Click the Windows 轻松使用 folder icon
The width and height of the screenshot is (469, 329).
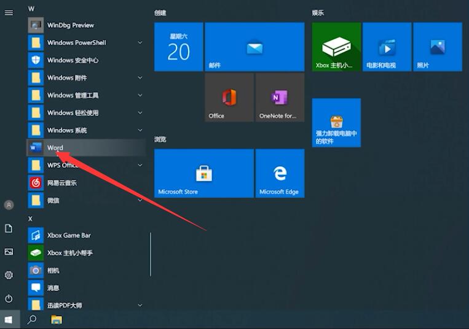pyautogui.click(x=36, y=113)
